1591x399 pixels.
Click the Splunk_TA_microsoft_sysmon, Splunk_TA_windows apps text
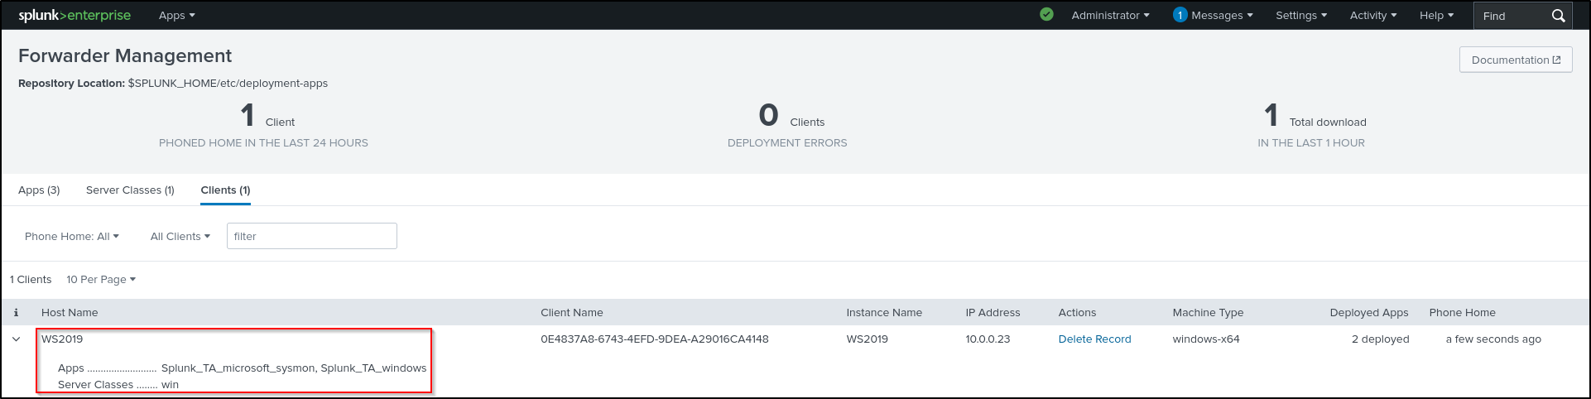(x=294, y=368)
